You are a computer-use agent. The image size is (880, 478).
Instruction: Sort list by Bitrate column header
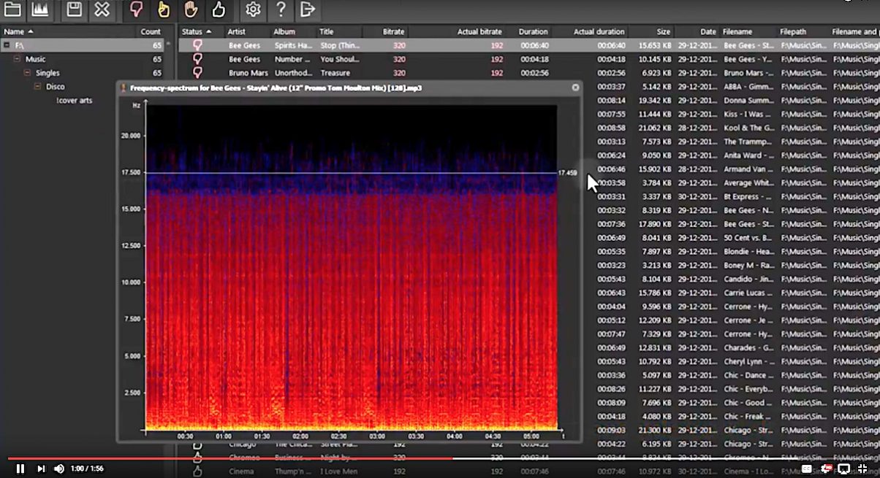pos(393,31)
